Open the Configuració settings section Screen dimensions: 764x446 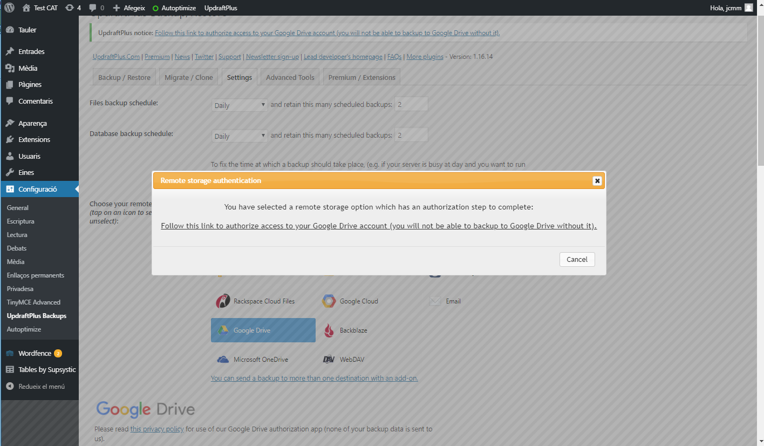(39, 189)
